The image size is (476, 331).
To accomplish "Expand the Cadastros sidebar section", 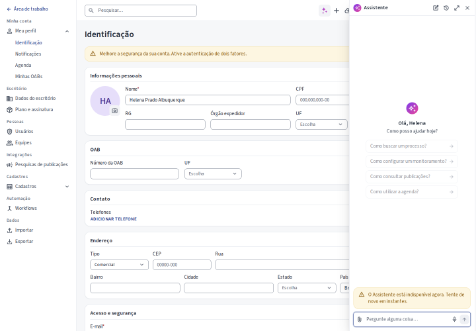I will click(67, 187).
